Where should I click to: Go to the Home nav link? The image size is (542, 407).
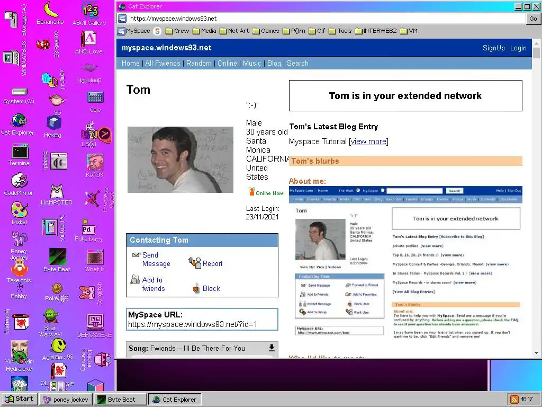130,64
